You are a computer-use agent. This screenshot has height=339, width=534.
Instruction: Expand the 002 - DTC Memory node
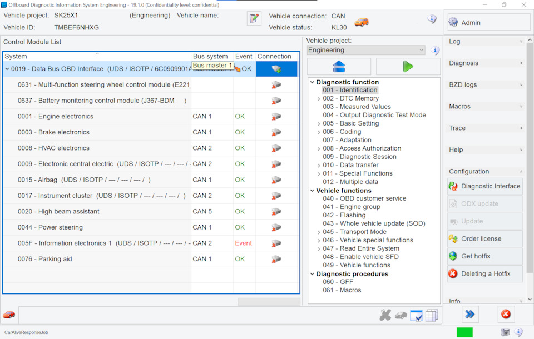[319, 99]
